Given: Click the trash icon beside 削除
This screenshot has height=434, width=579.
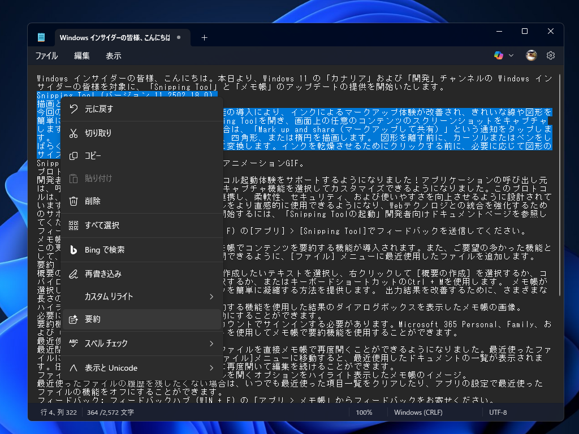Looking at the screenshot, I should click(74, 201).
